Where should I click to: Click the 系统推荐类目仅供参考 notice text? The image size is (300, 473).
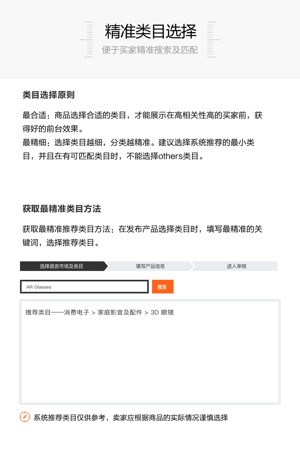point(130,418)
